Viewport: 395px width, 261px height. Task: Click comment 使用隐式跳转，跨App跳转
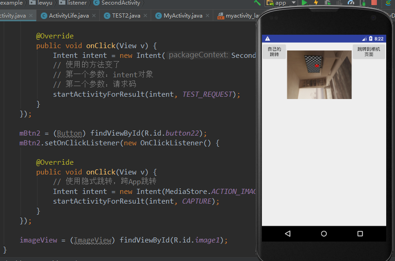pyautogui.click(x=104, y=181)
